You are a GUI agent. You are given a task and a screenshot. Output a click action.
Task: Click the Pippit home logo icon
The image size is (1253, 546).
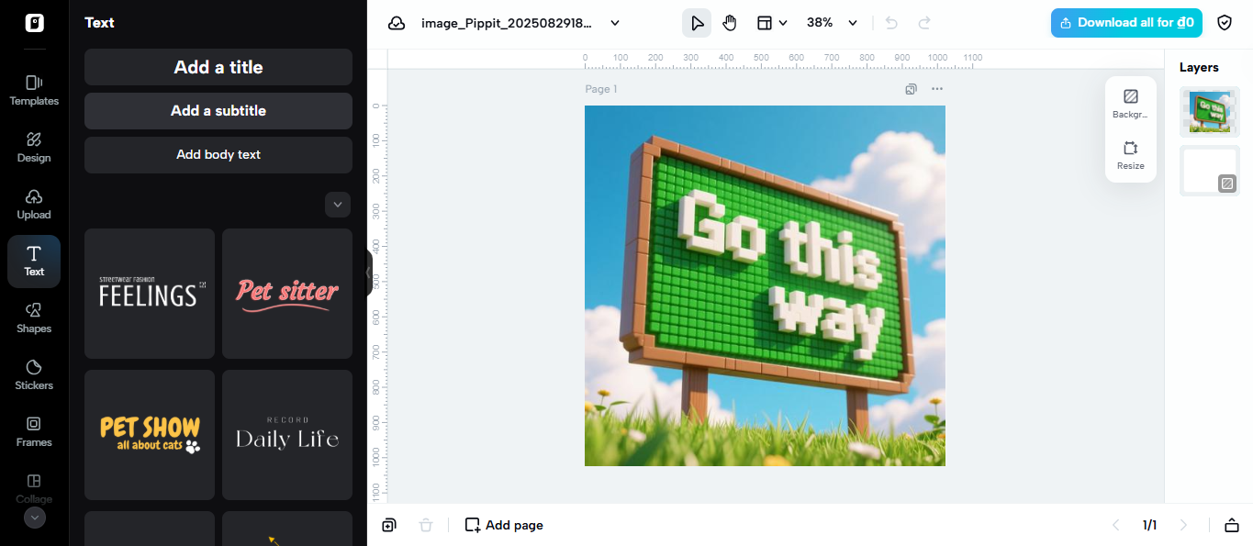34,23
